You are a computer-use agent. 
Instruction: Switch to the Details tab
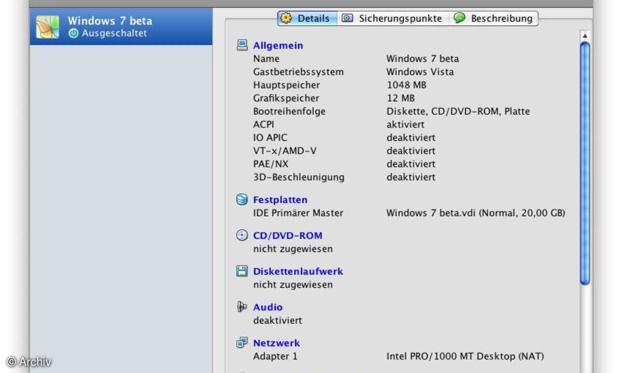[x=307, y=18]
